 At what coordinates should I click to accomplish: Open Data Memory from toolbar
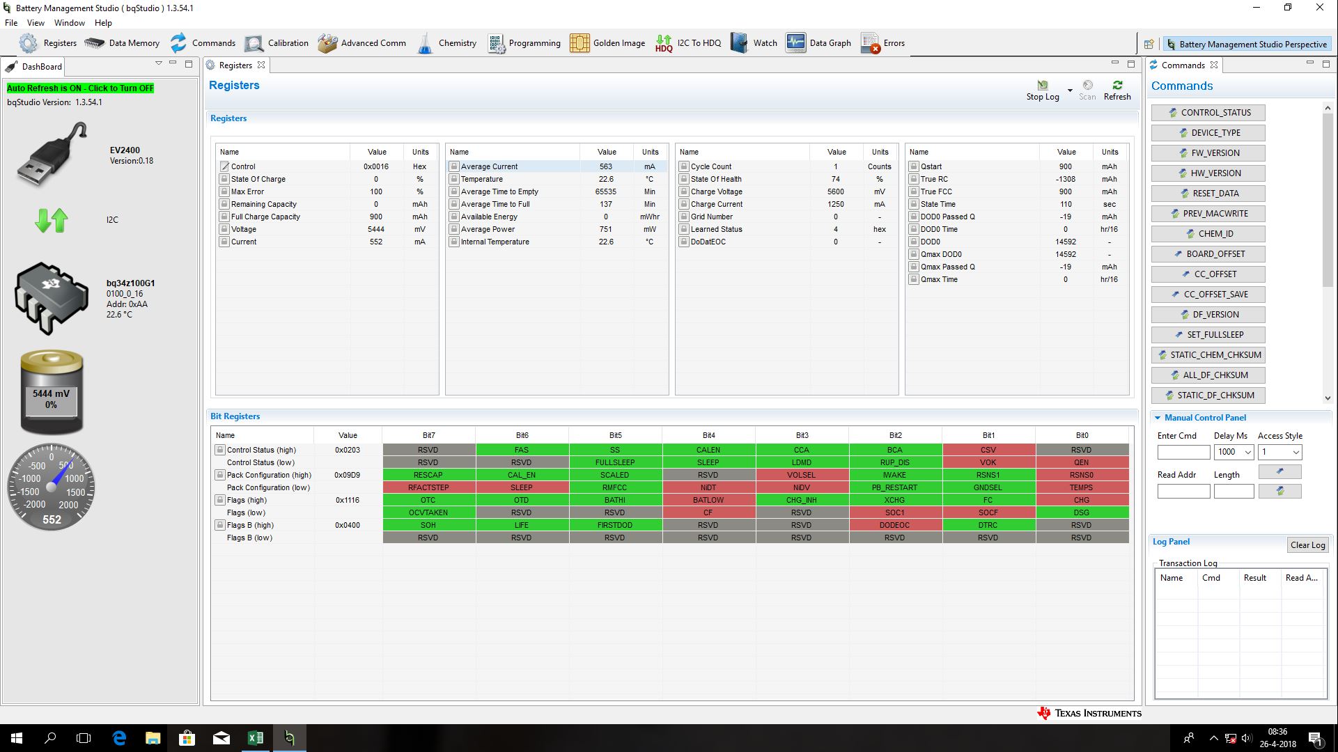pos(123,43)
